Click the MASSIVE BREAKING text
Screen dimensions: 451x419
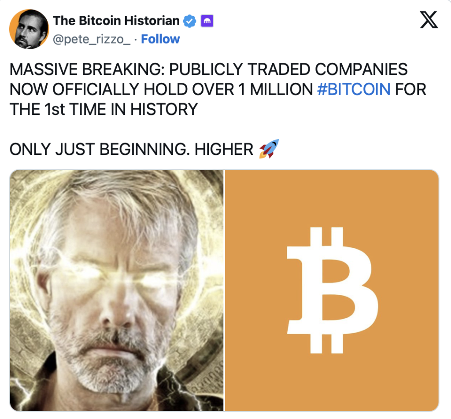tap(87, 69)
